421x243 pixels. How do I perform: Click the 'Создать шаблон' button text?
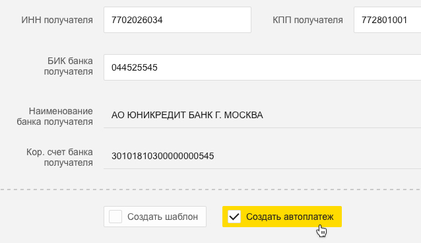click(x=162, y=217)
